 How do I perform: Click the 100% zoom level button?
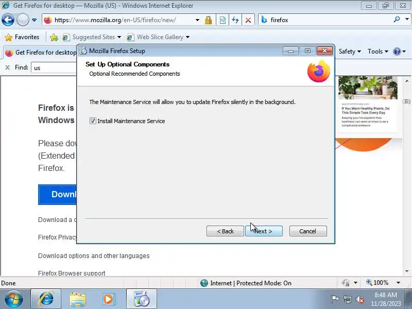[377, 283]
